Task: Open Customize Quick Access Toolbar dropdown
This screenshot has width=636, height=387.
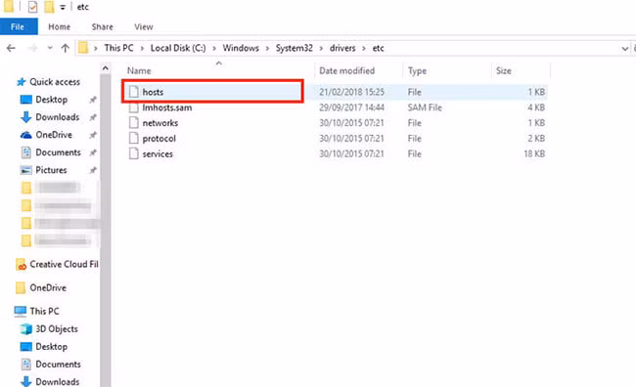Action: click(x=63, y=7)
